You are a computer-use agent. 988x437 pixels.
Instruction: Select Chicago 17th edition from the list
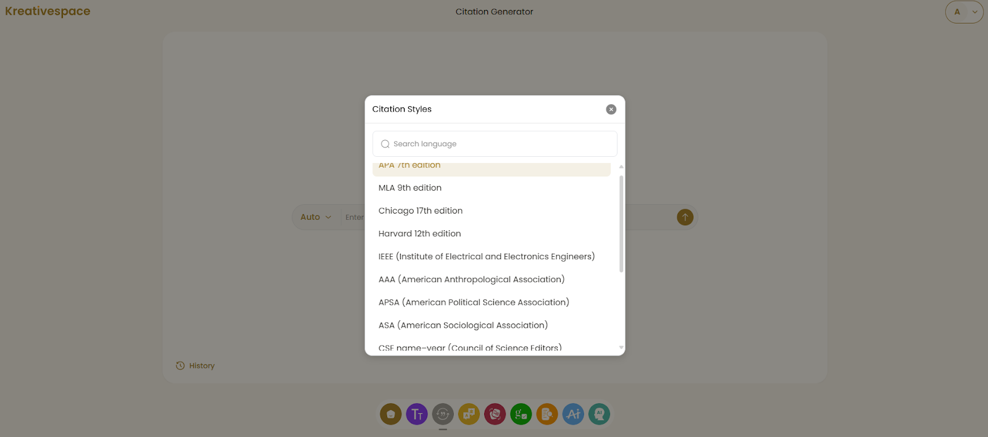point(421,210)
